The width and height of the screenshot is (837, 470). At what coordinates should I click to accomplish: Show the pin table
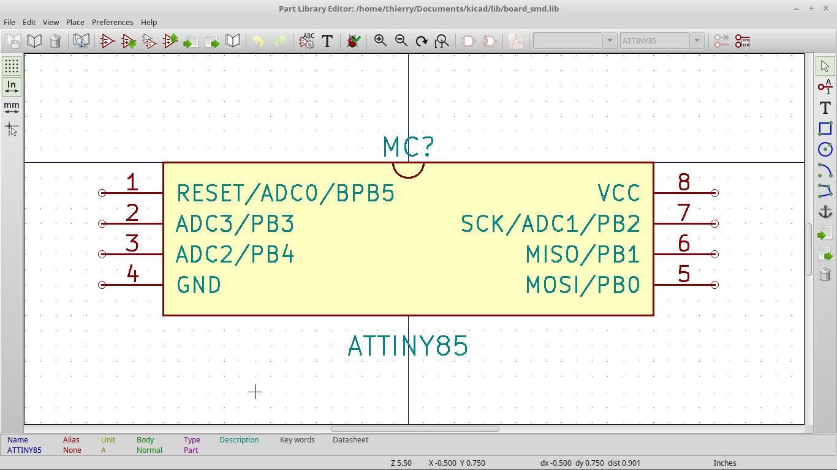click(743, 41)
